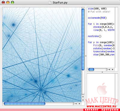This screenshot has width=120, height=111.
Task: Click the code editor scroll left arrow
Action: [x=109, y=69]
